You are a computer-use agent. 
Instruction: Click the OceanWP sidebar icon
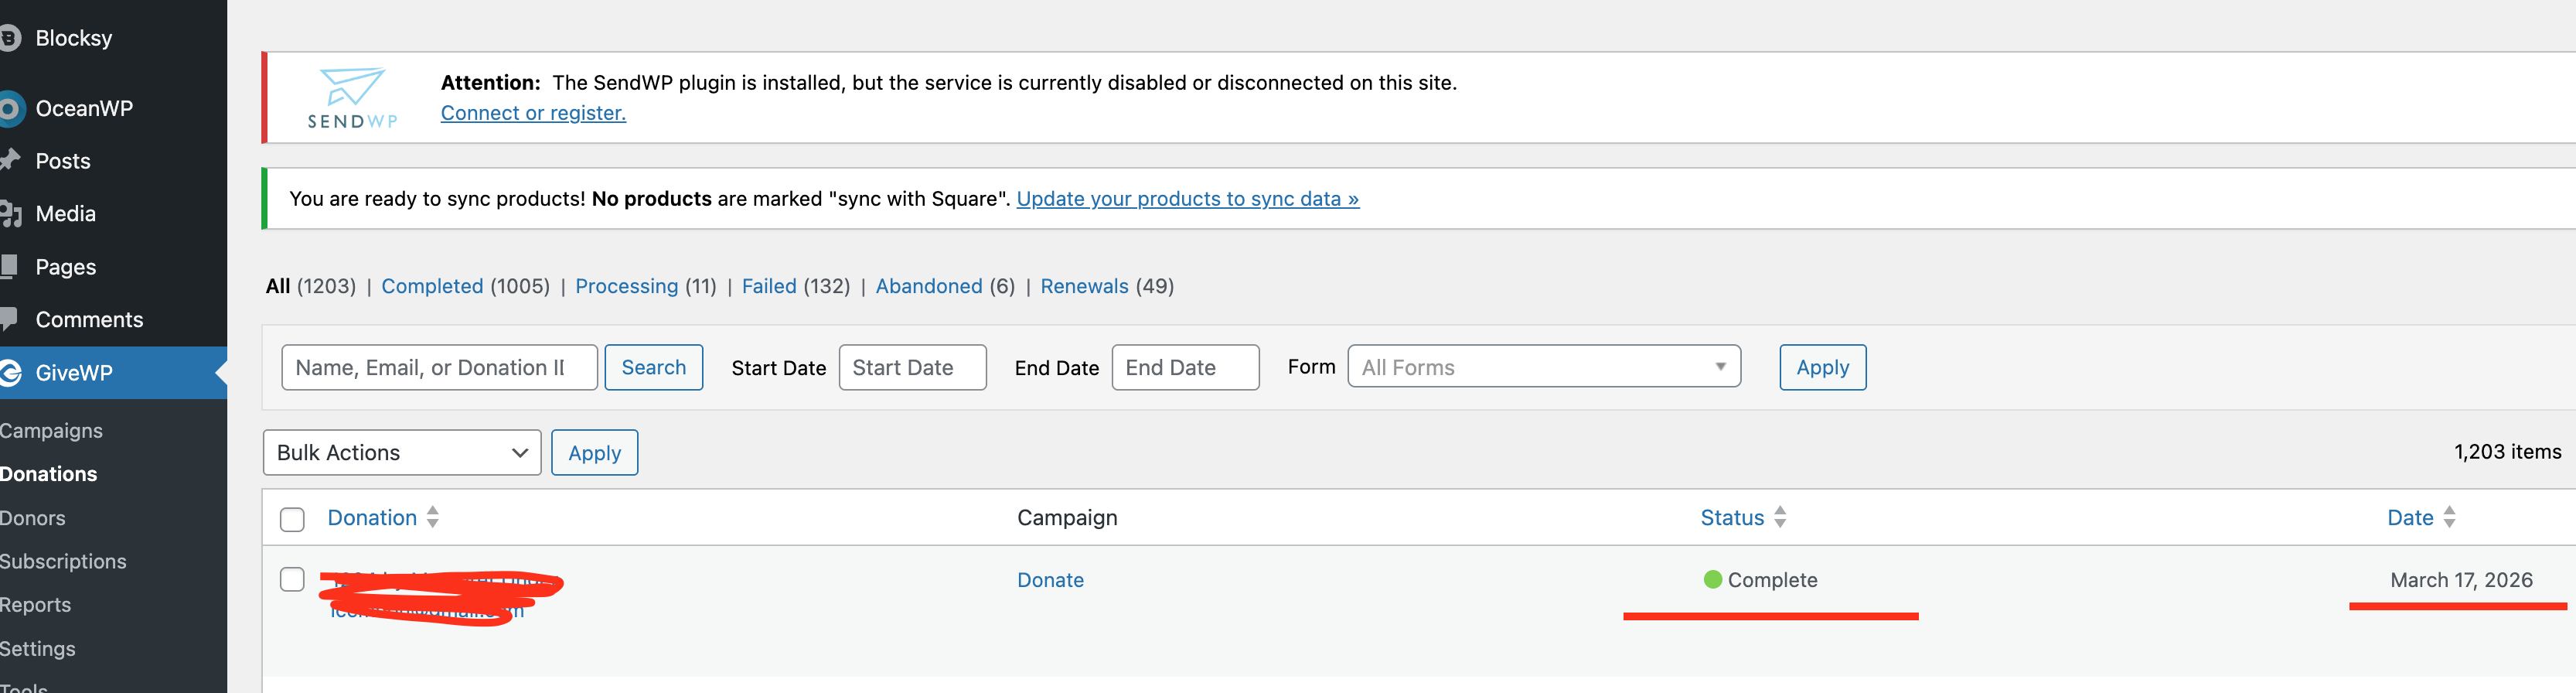[11, 108]
